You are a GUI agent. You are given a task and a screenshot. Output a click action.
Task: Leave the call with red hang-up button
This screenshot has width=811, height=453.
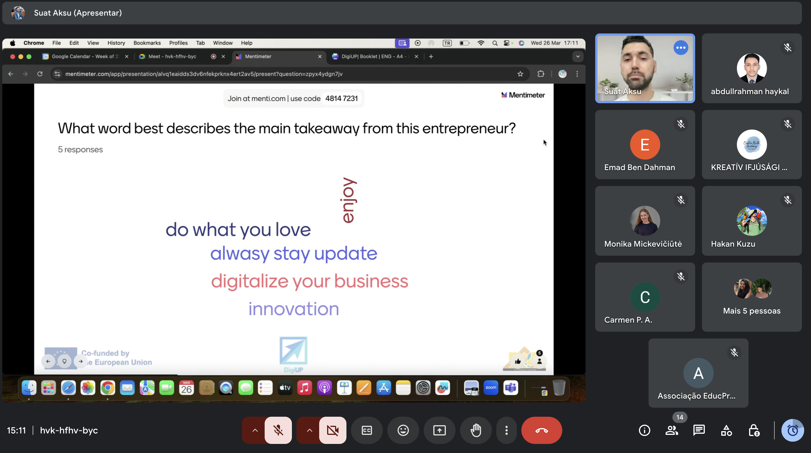(x=542, y=430)
